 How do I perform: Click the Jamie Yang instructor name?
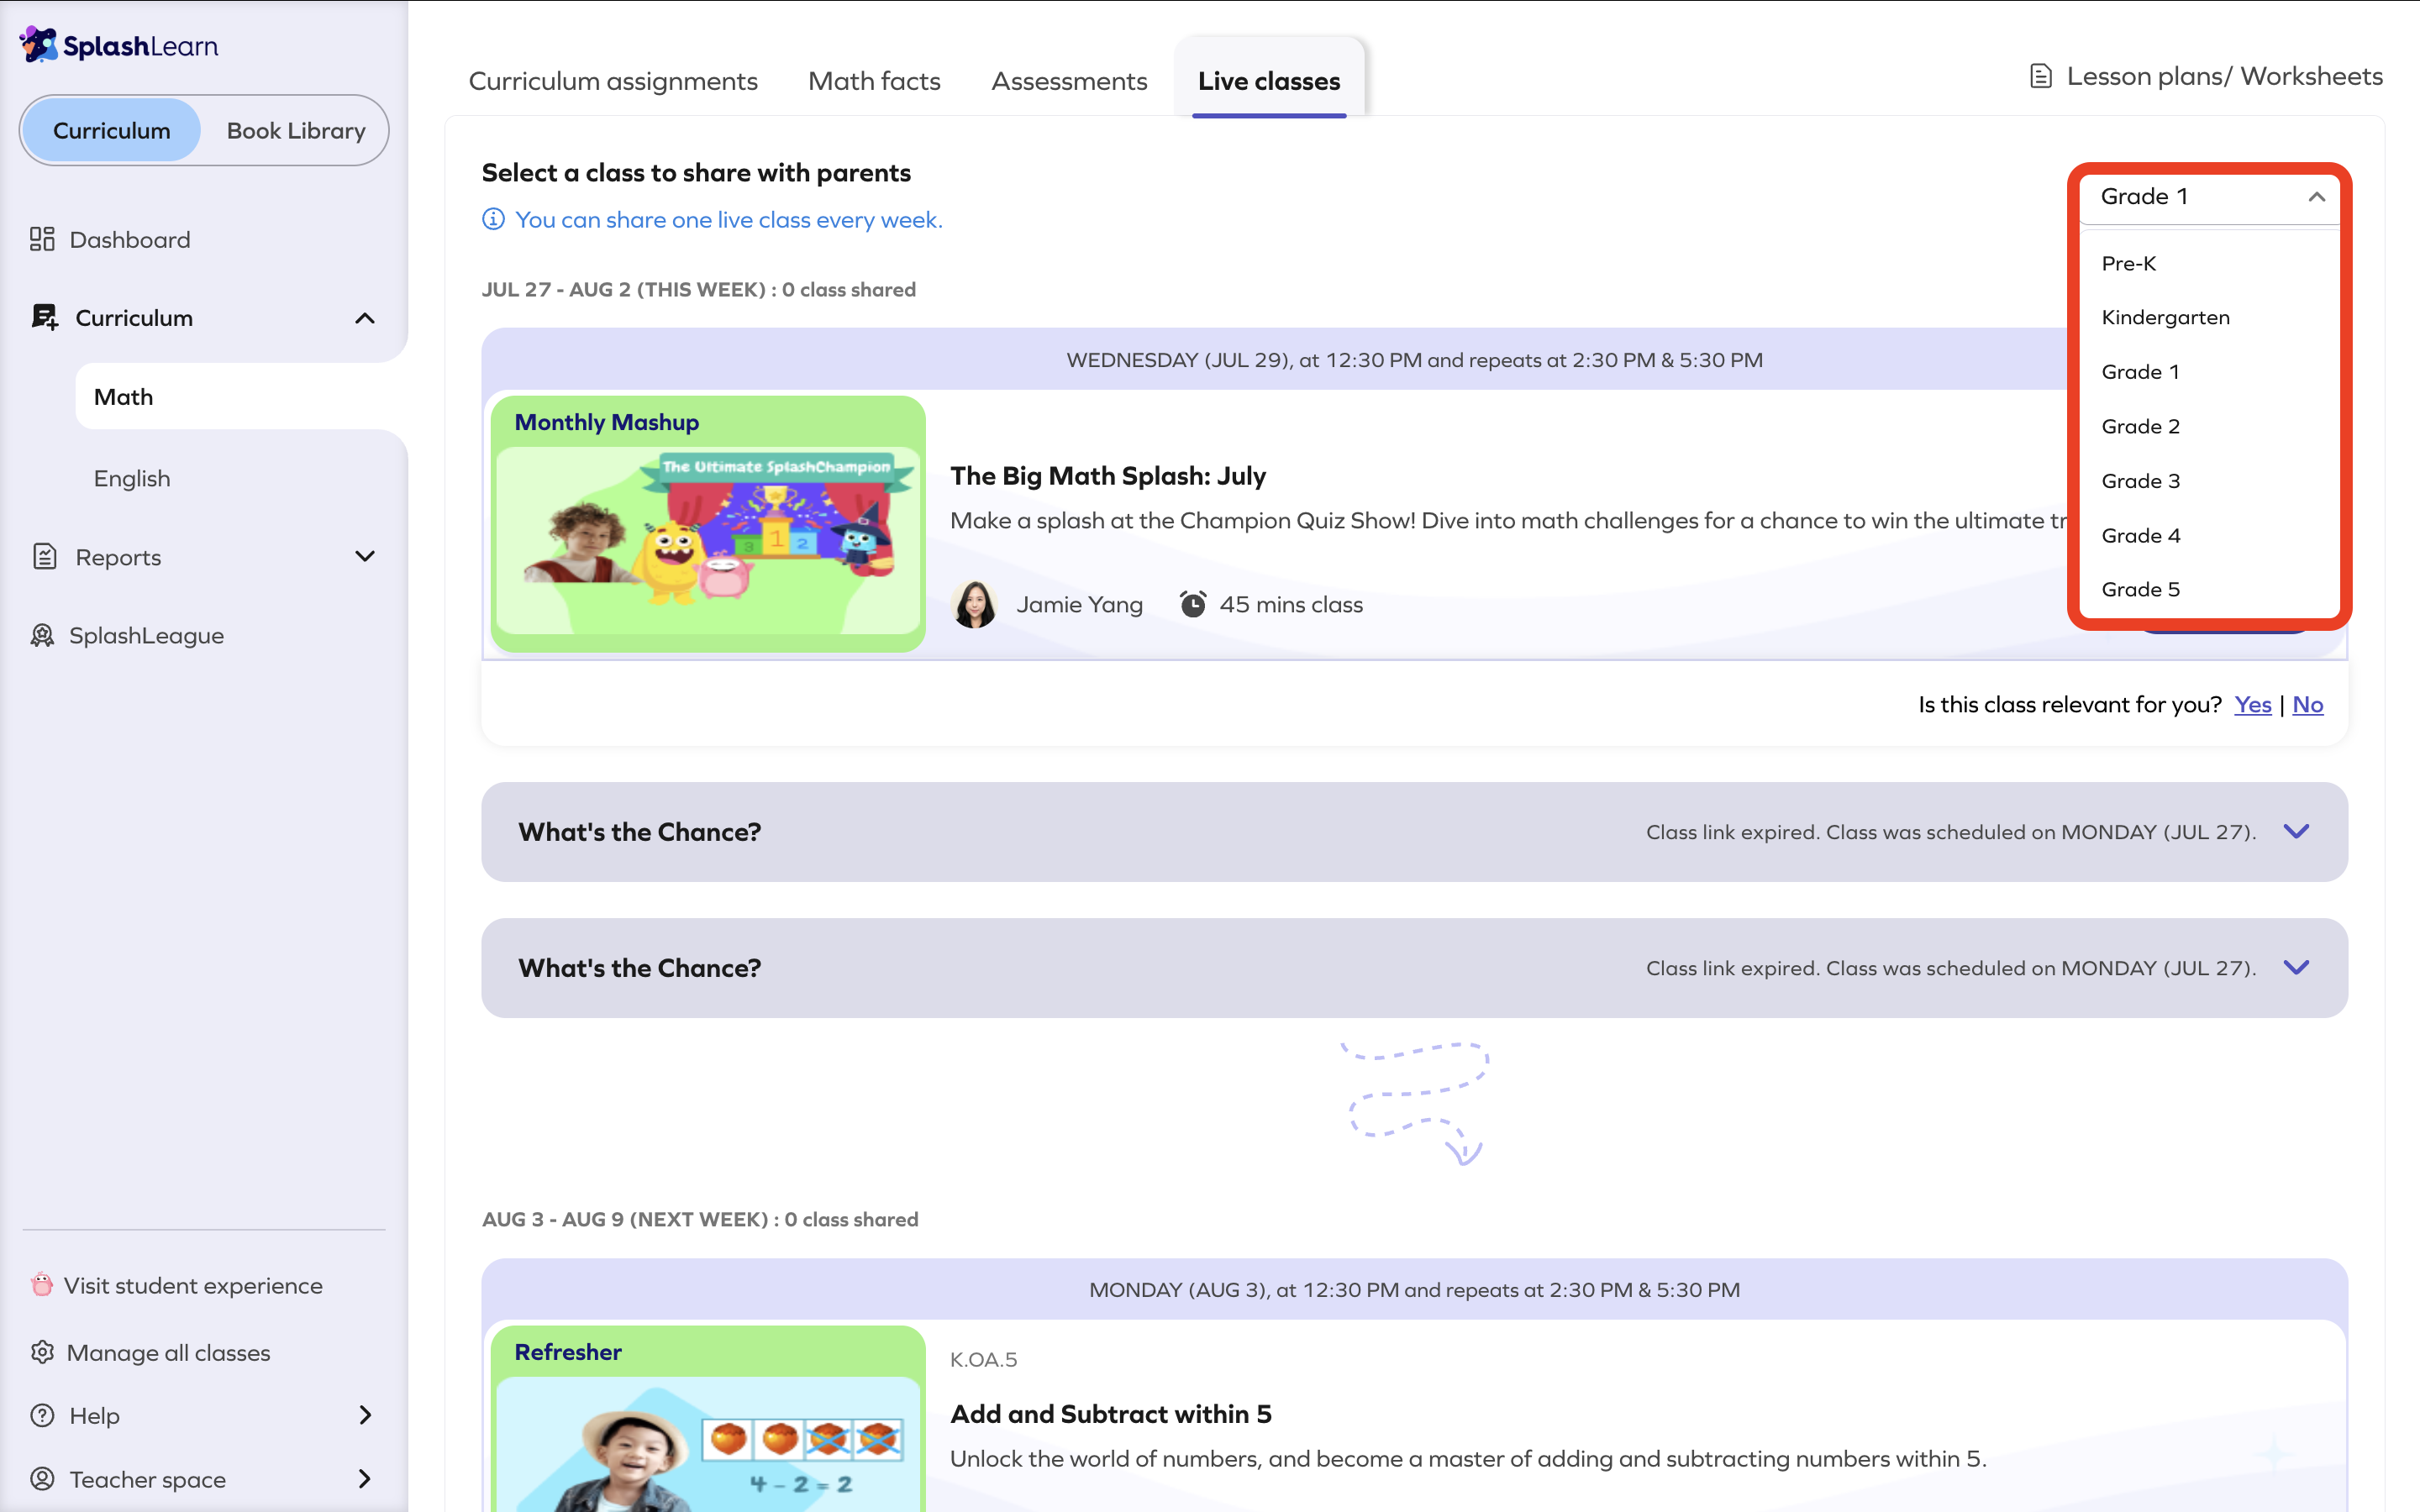pyautogui.click(x=1079, y=604)
